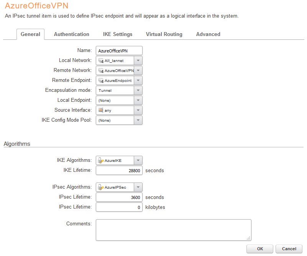Click the '(None)' Local Endpoint value
Screen dimensions: 307x256
(x=104, y=100)
